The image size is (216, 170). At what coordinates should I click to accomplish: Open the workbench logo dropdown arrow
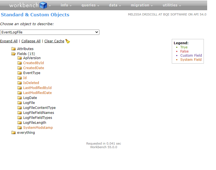point(50,6)
